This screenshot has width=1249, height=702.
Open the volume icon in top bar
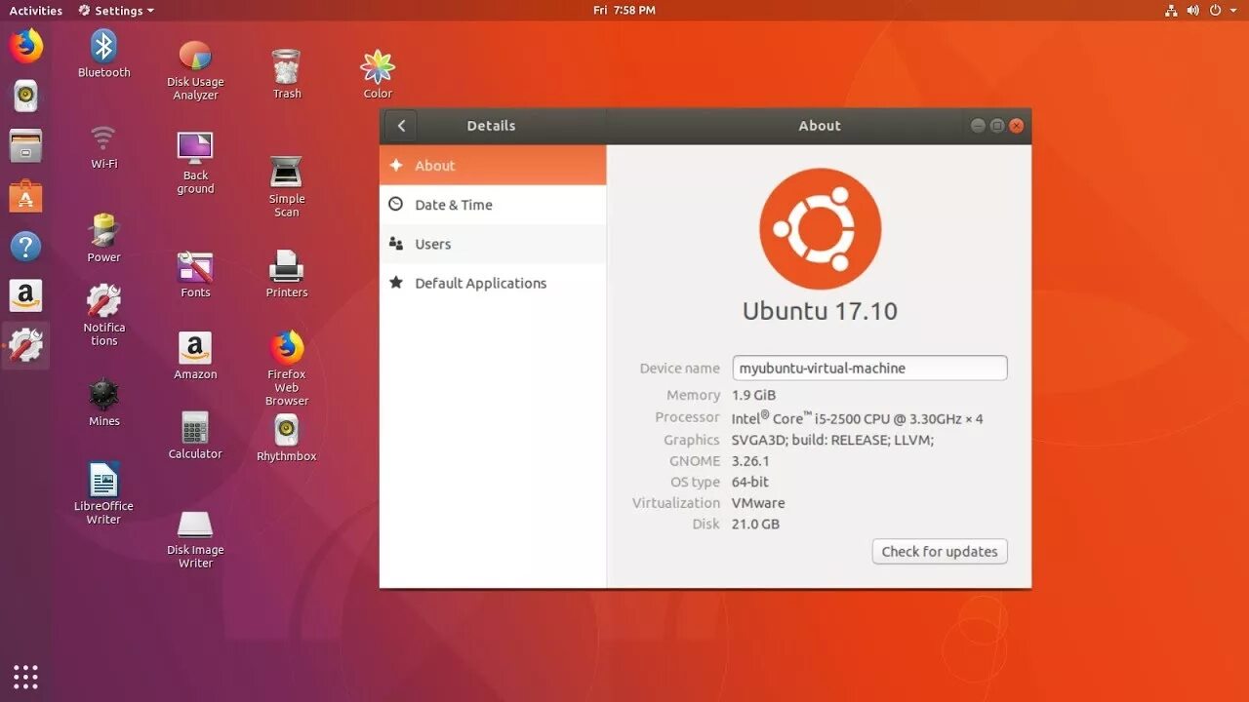(x=1194, y=11)
